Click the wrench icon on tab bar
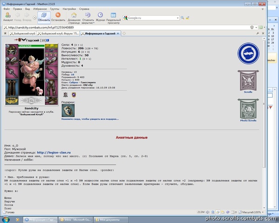279x223 pixels. (258, 33)
